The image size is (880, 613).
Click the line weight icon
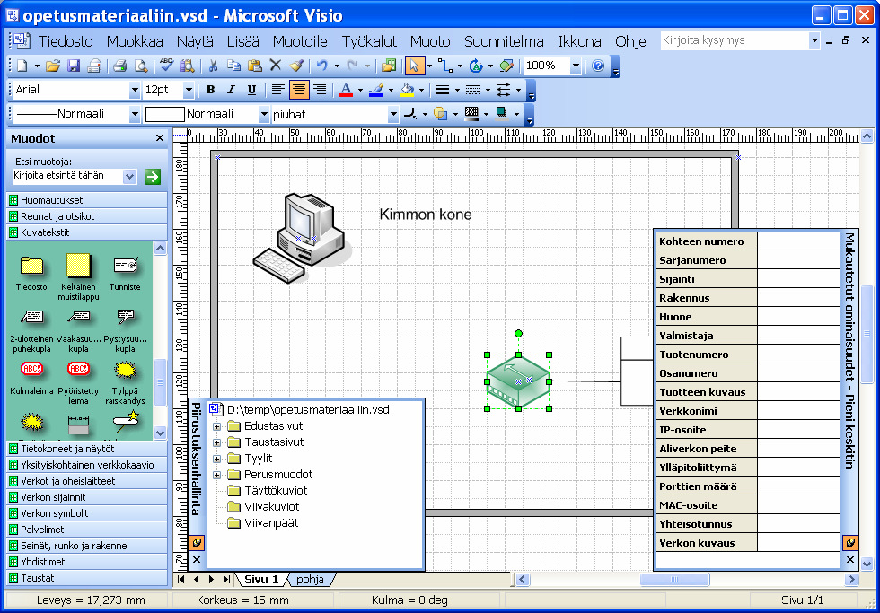click(442, 90)
